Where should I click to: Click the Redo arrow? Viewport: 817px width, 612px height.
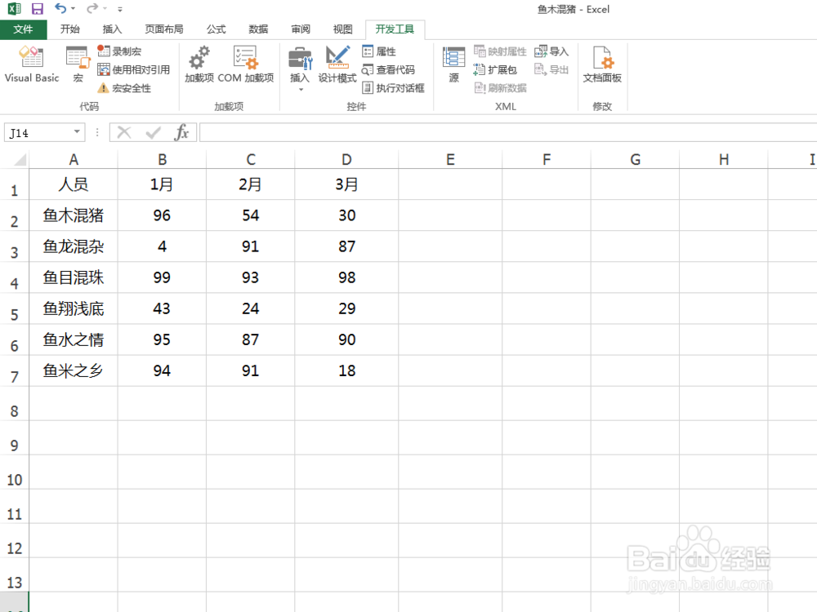point(92,9)
